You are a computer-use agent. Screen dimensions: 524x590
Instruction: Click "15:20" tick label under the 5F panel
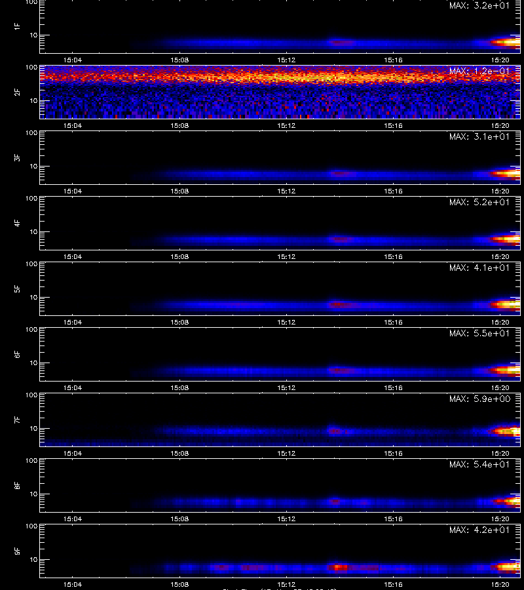(x=500, y=322)
